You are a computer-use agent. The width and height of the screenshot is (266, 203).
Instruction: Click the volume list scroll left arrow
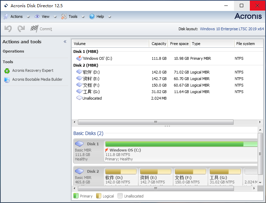[x=74, y=122]
